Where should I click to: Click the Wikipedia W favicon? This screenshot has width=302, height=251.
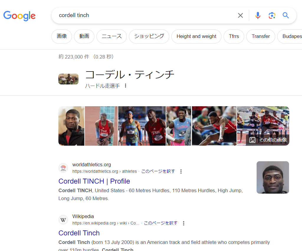(63, 220)
